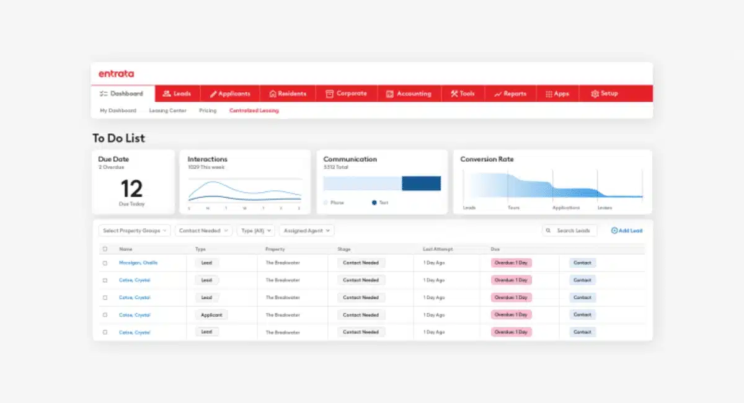Click the Reports chart icon
Screen dimensions: 744x403
pos(498,94)
